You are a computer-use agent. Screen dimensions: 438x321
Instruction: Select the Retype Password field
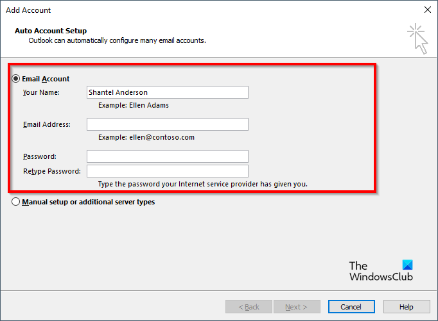167,171
